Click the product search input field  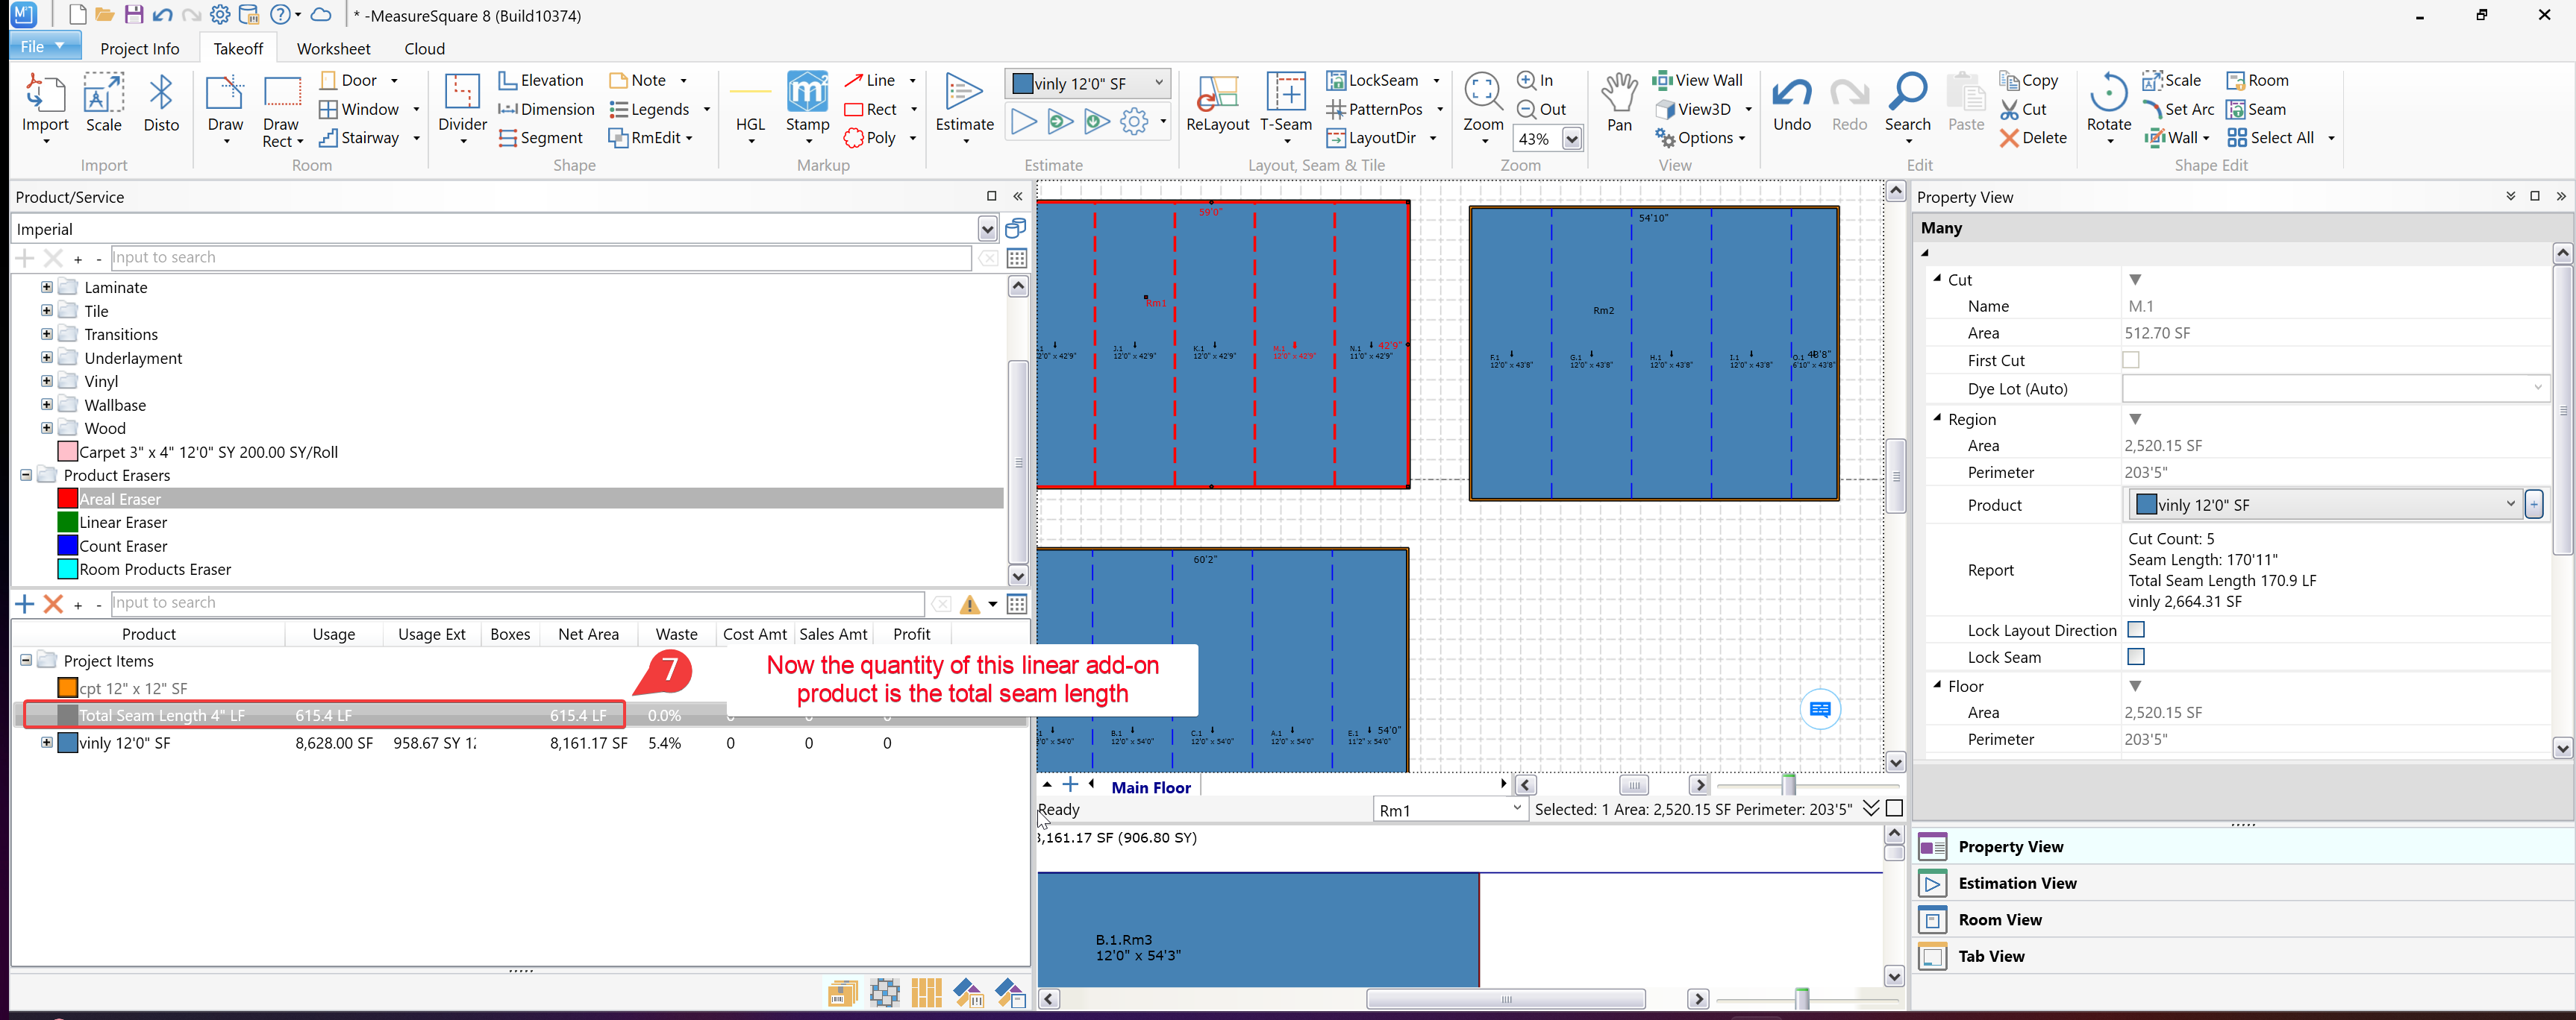click(x=540, y=258)
